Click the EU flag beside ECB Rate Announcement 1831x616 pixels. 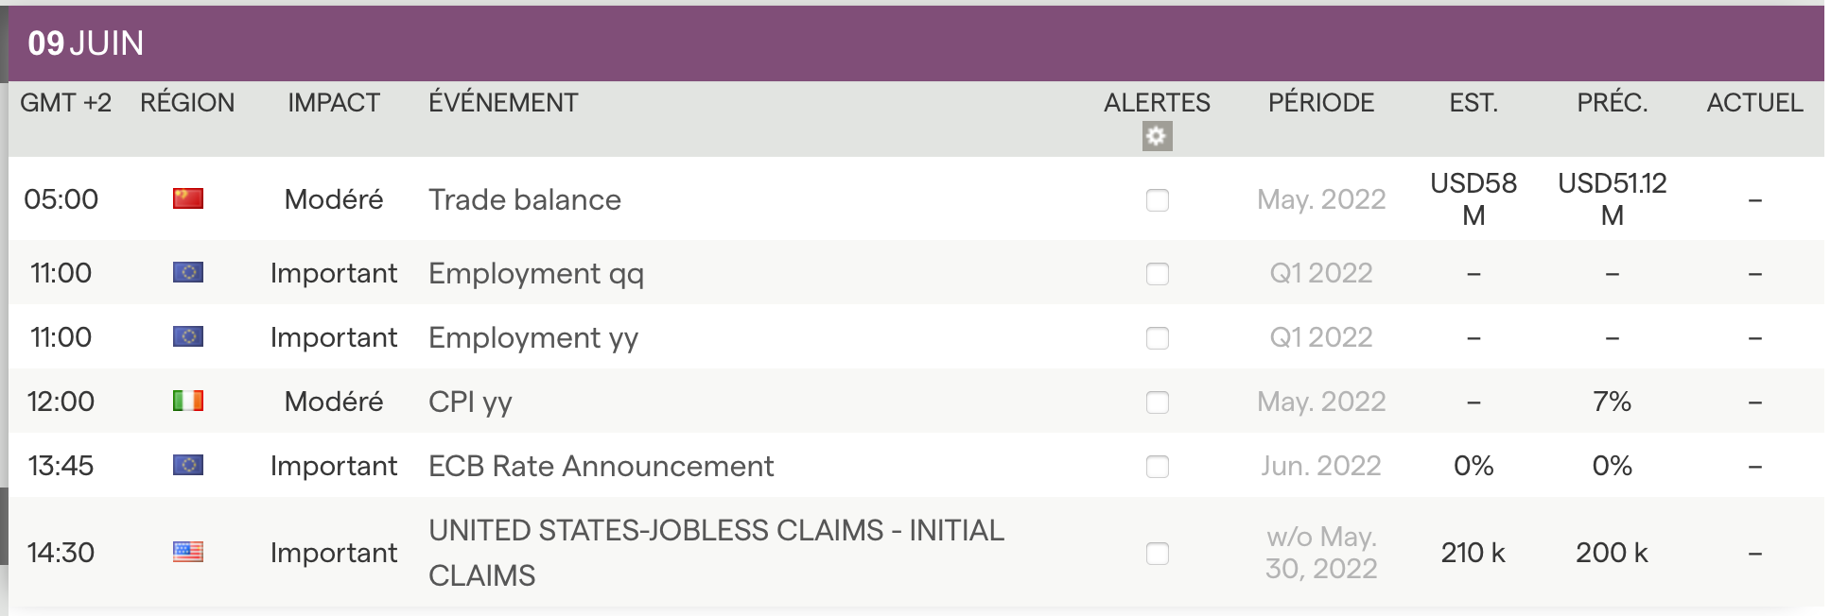[x=188, y=466]
